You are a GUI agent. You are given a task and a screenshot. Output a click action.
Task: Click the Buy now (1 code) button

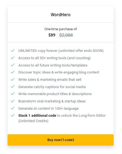[61, 140]
